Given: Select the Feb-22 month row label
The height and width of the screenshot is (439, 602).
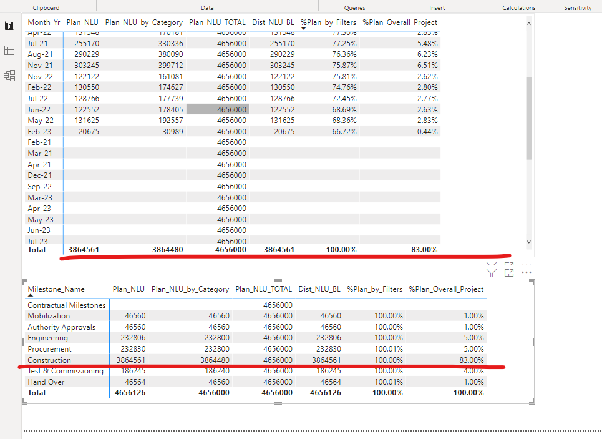Looking at the screenshot, I should pos(39,87).
